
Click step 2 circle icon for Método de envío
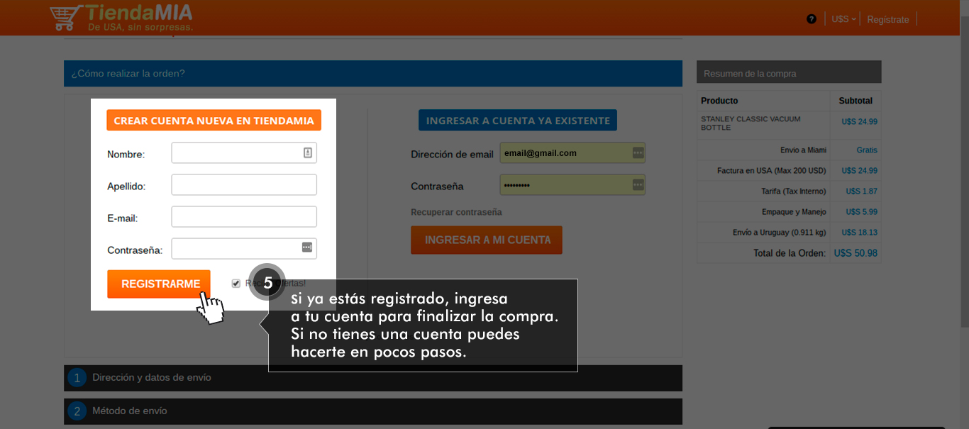(x=77, y=411)
